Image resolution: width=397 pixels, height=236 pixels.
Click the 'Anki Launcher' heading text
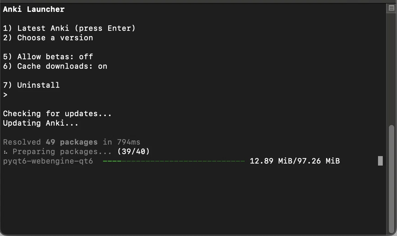(x=34, y=9)
